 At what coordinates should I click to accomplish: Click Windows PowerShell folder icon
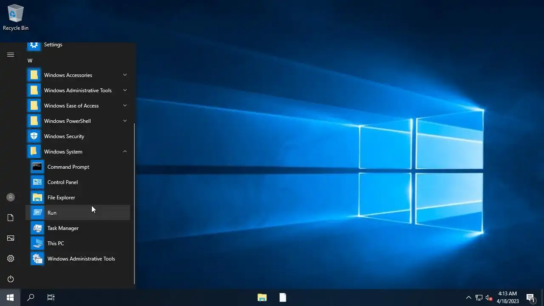pyautogui.click(x=34, y=121)
